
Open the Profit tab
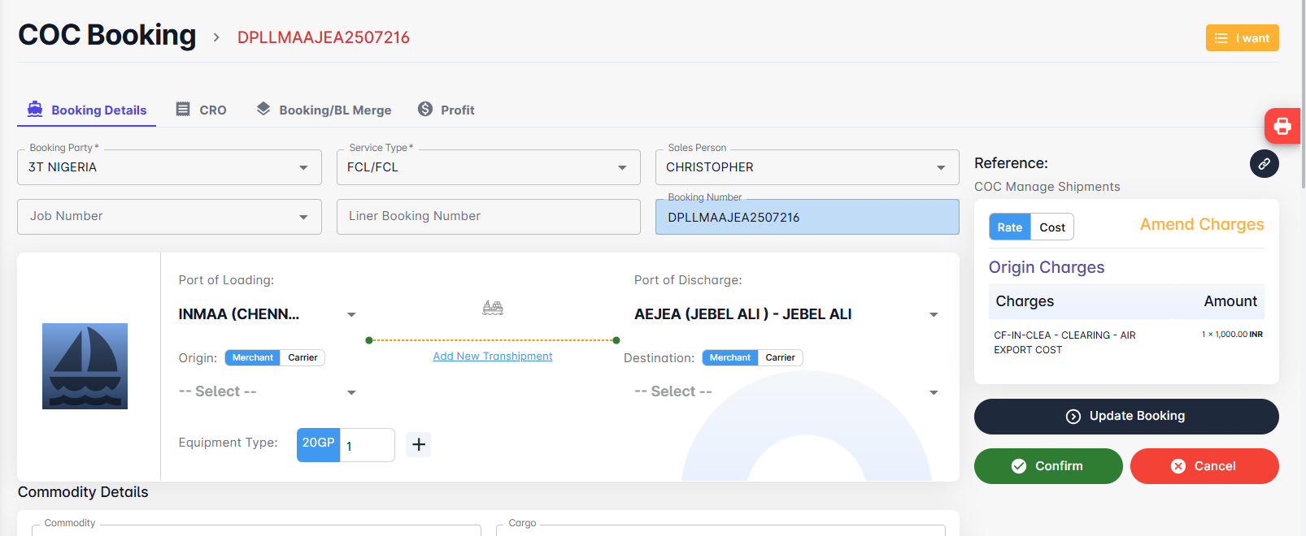pyautogui.click(x=446, y=110)
